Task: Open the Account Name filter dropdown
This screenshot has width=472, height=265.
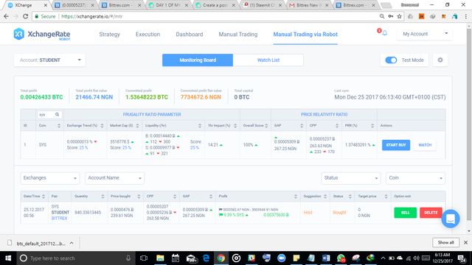Action: click(x=114, y=178)
